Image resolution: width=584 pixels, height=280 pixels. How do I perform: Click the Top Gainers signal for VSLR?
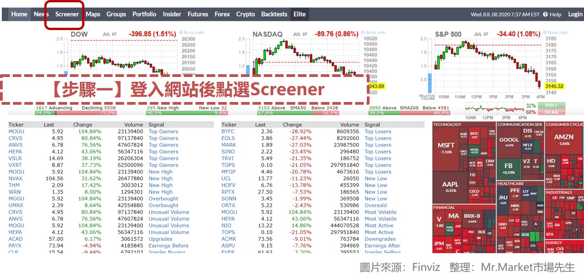point(163,158)
